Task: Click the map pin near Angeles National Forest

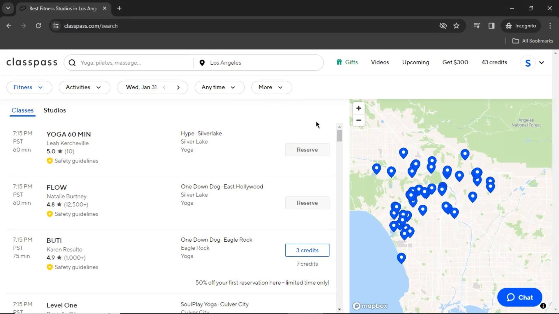Action: 465,154
